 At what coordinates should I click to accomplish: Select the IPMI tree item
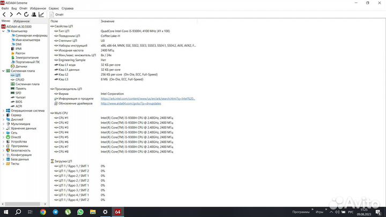click(17, 49)
